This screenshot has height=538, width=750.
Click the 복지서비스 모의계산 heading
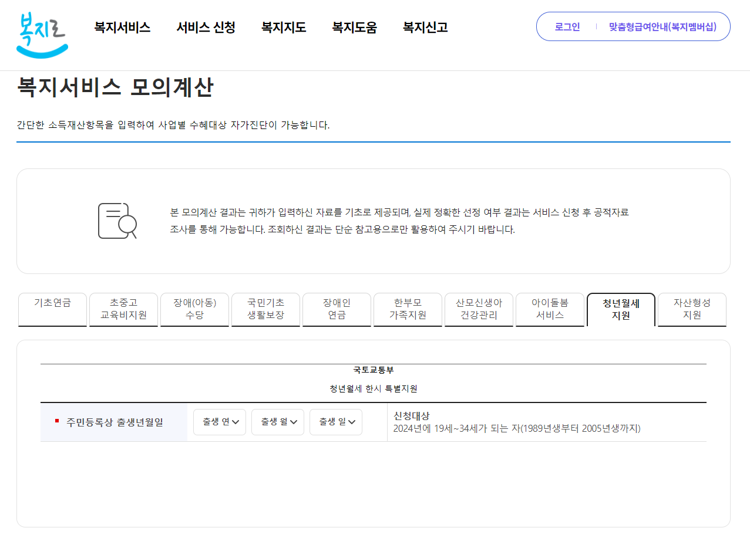point(115,87)
